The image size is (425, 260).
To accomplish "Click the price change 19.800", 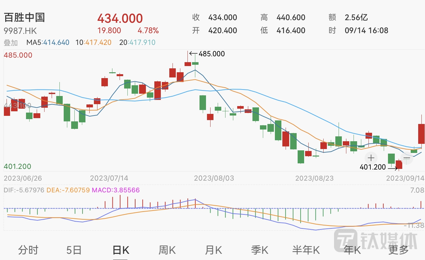I will pyautogui.click(x=109, y=31).
